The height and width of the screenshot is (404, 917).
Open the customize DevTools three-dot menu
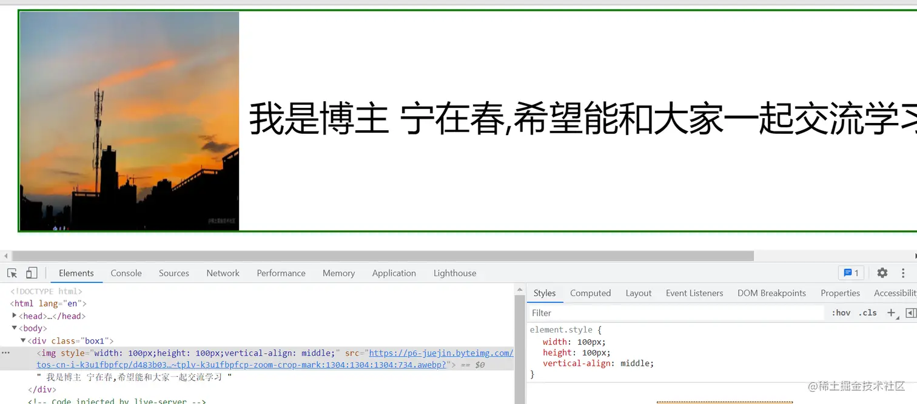pos(903,273)
